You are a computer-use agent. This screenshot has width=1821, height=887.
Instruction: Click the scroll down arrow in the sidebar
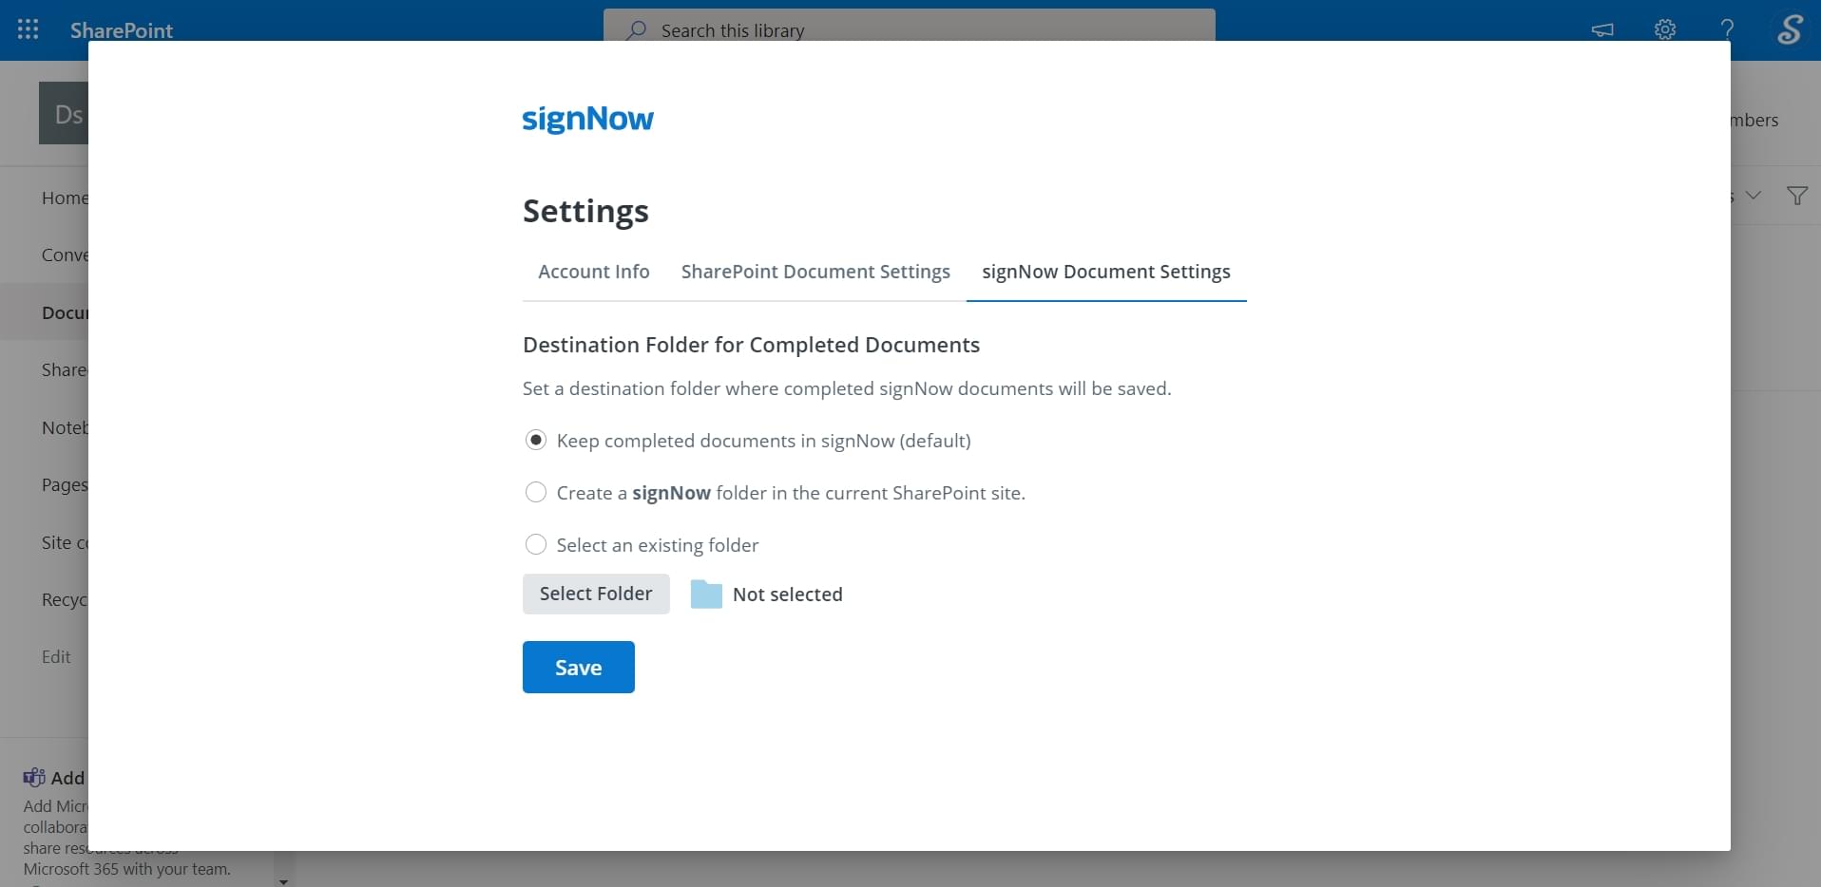pyautogui.click(x=283, y=881)
